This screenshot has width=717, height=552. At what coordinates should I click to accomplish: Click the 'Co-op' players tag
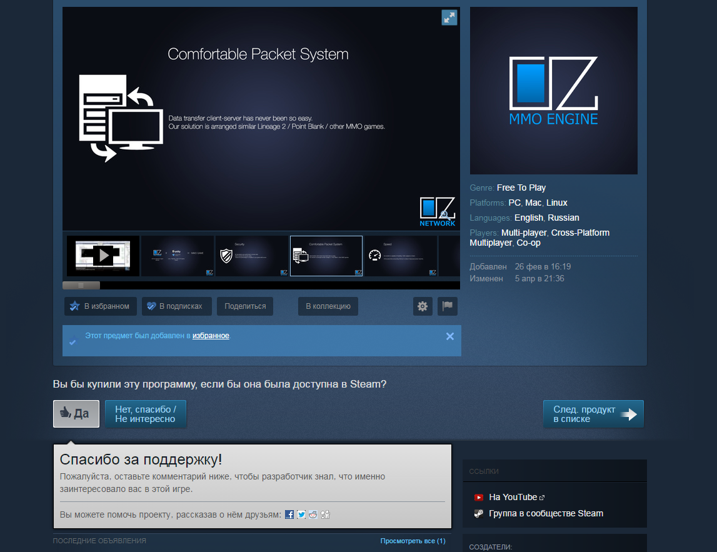pyautogui.click(x=529, y=243)
